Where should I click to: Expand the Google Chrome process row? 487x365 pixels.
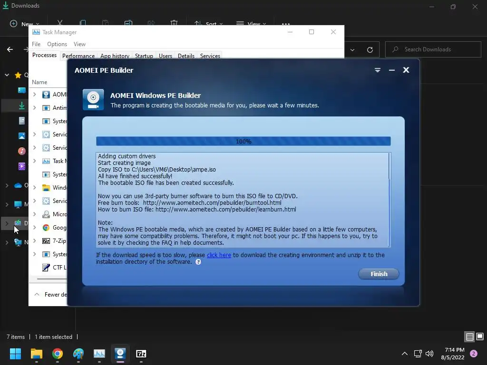click(x=34, y=228)
